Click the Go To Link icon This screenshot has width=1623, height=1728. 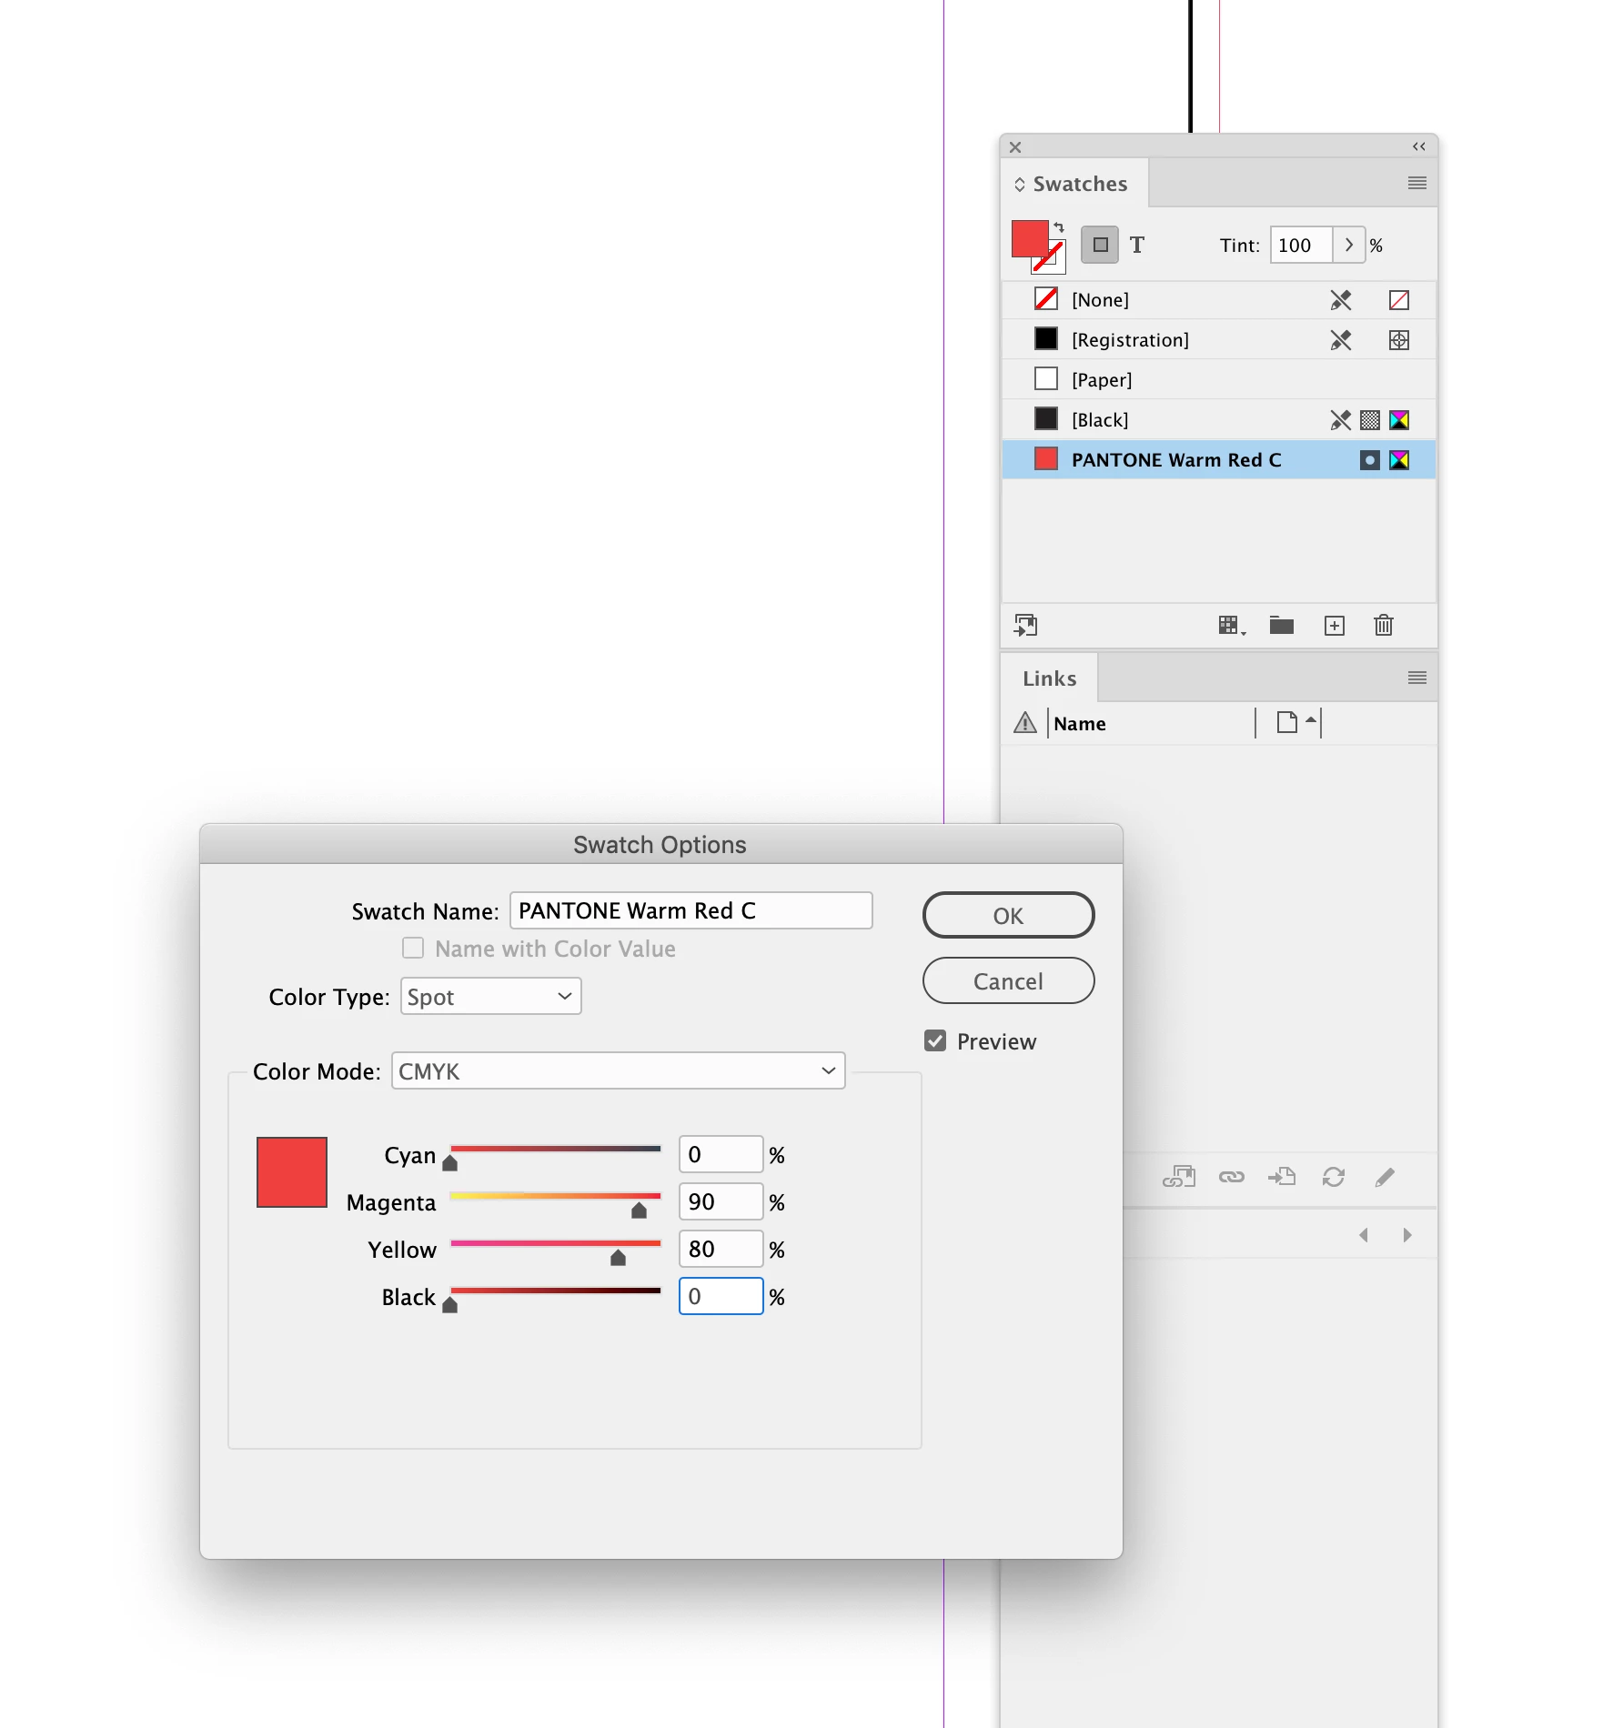[1282, 1177]
